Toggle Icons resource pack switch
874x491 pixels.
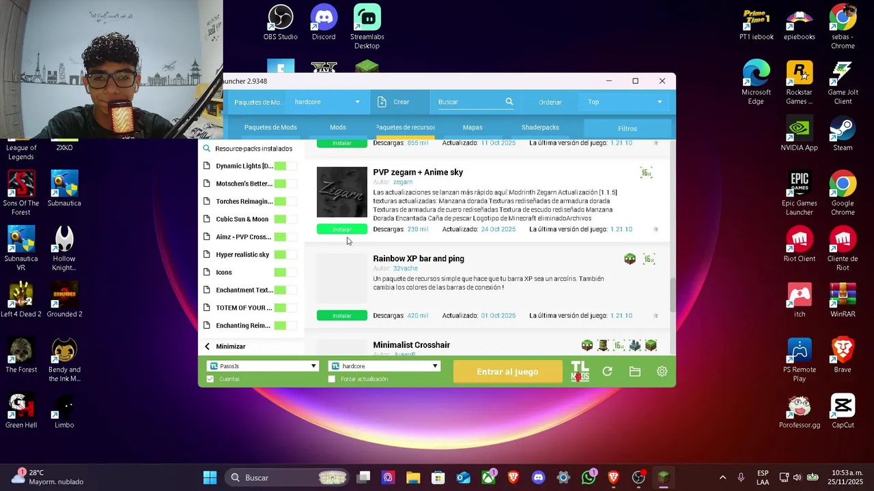[x=285, y=272]
